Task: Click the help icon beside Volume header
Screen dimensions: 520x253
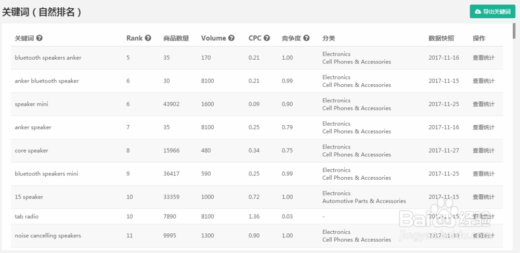Action: [x=231, y=38]
